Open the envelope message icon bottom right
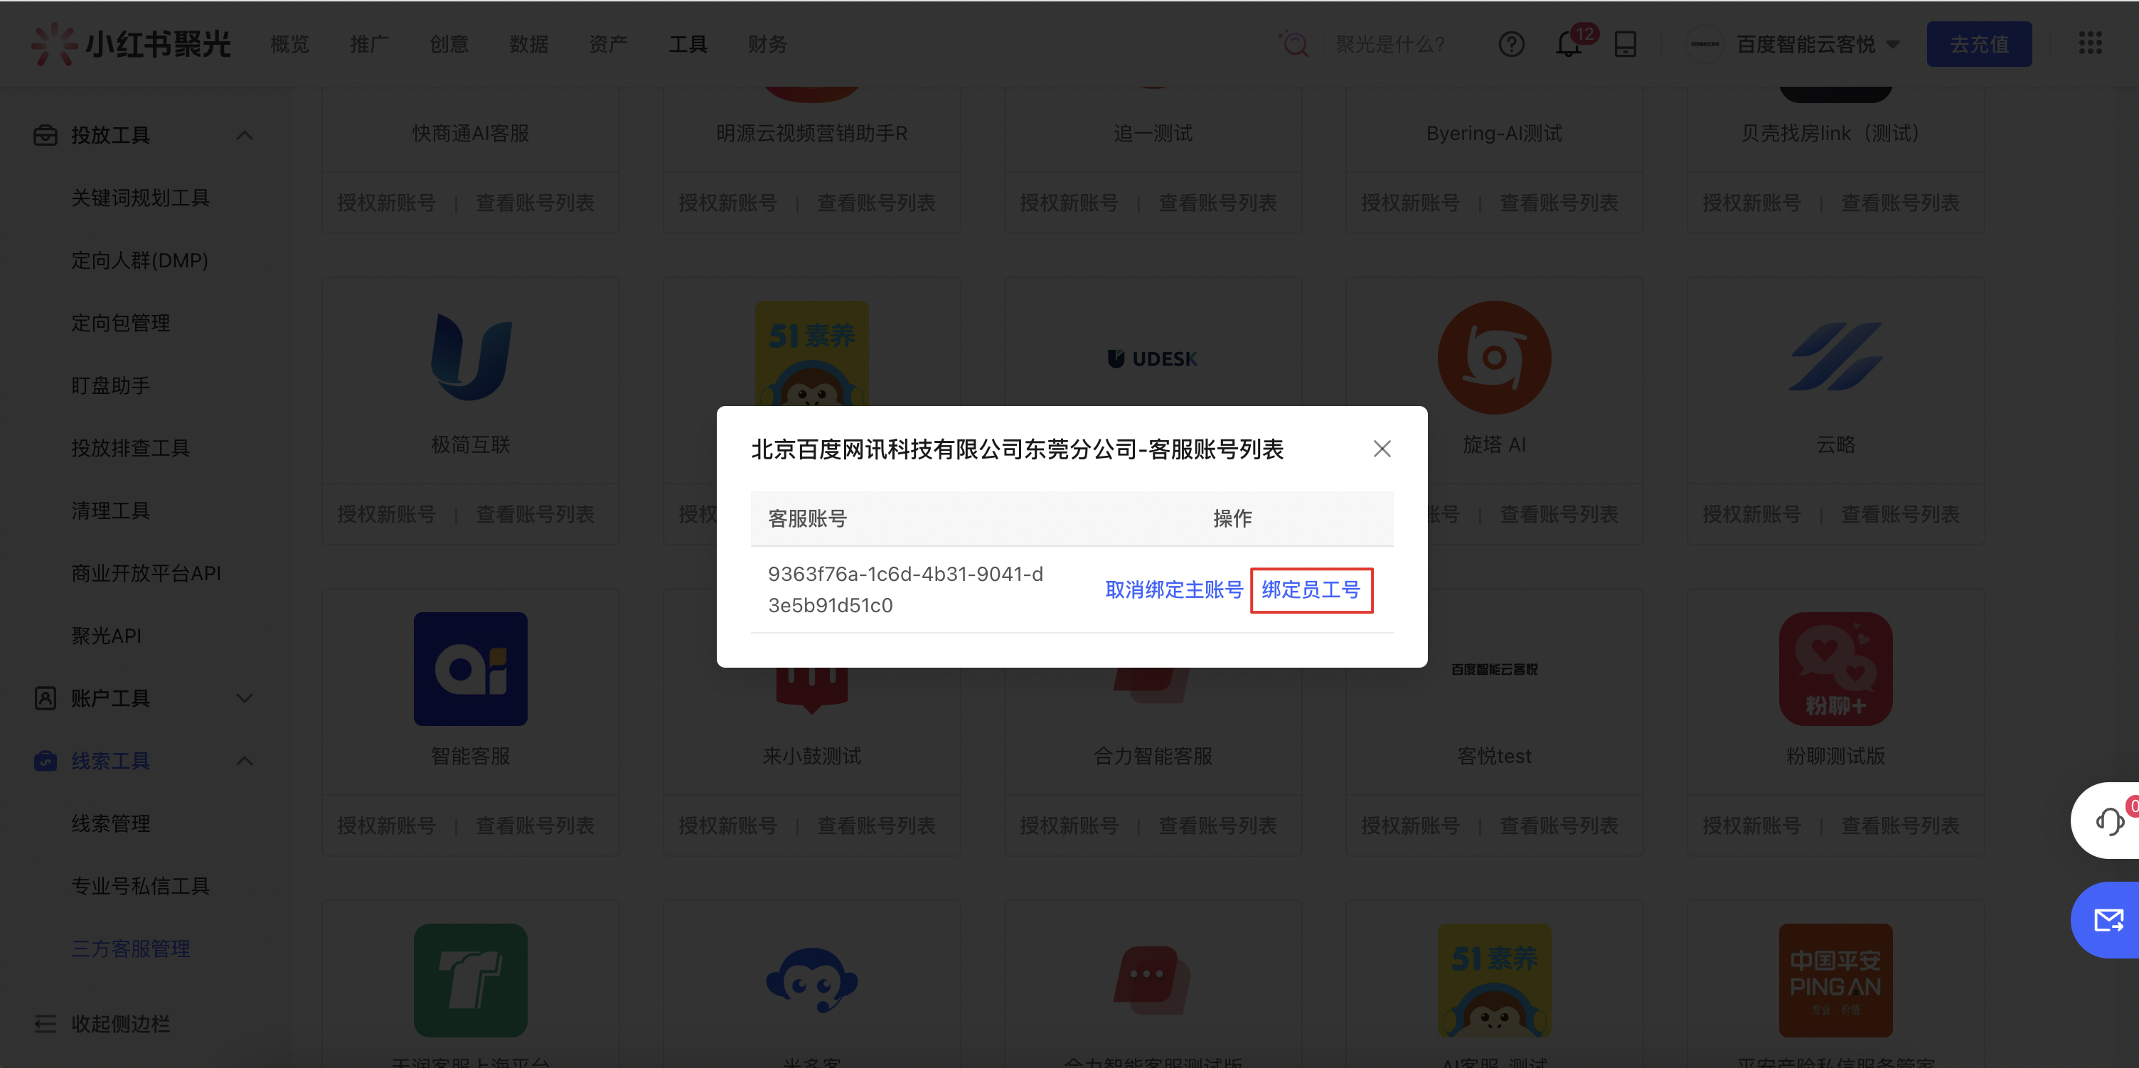This screenshot has width=2139, height=1068. point(2110,919)
